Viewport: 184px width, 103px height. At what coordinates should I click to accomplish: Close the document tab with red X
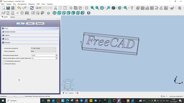(x=78, y=93)
